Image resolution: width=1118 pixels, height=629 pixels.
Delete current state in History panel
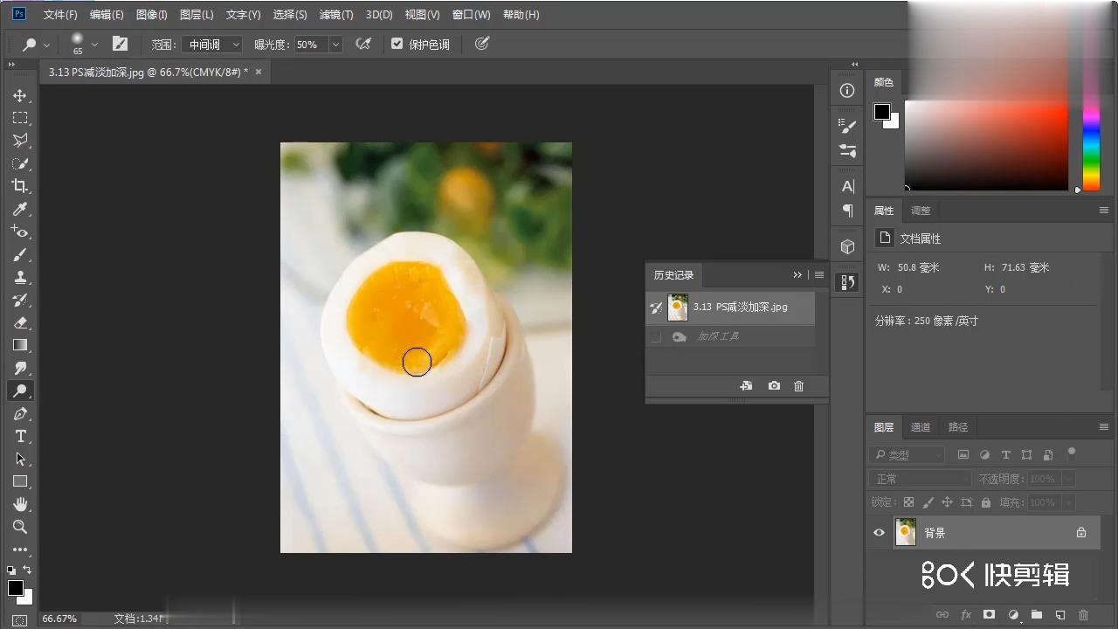tap(798, 386)
